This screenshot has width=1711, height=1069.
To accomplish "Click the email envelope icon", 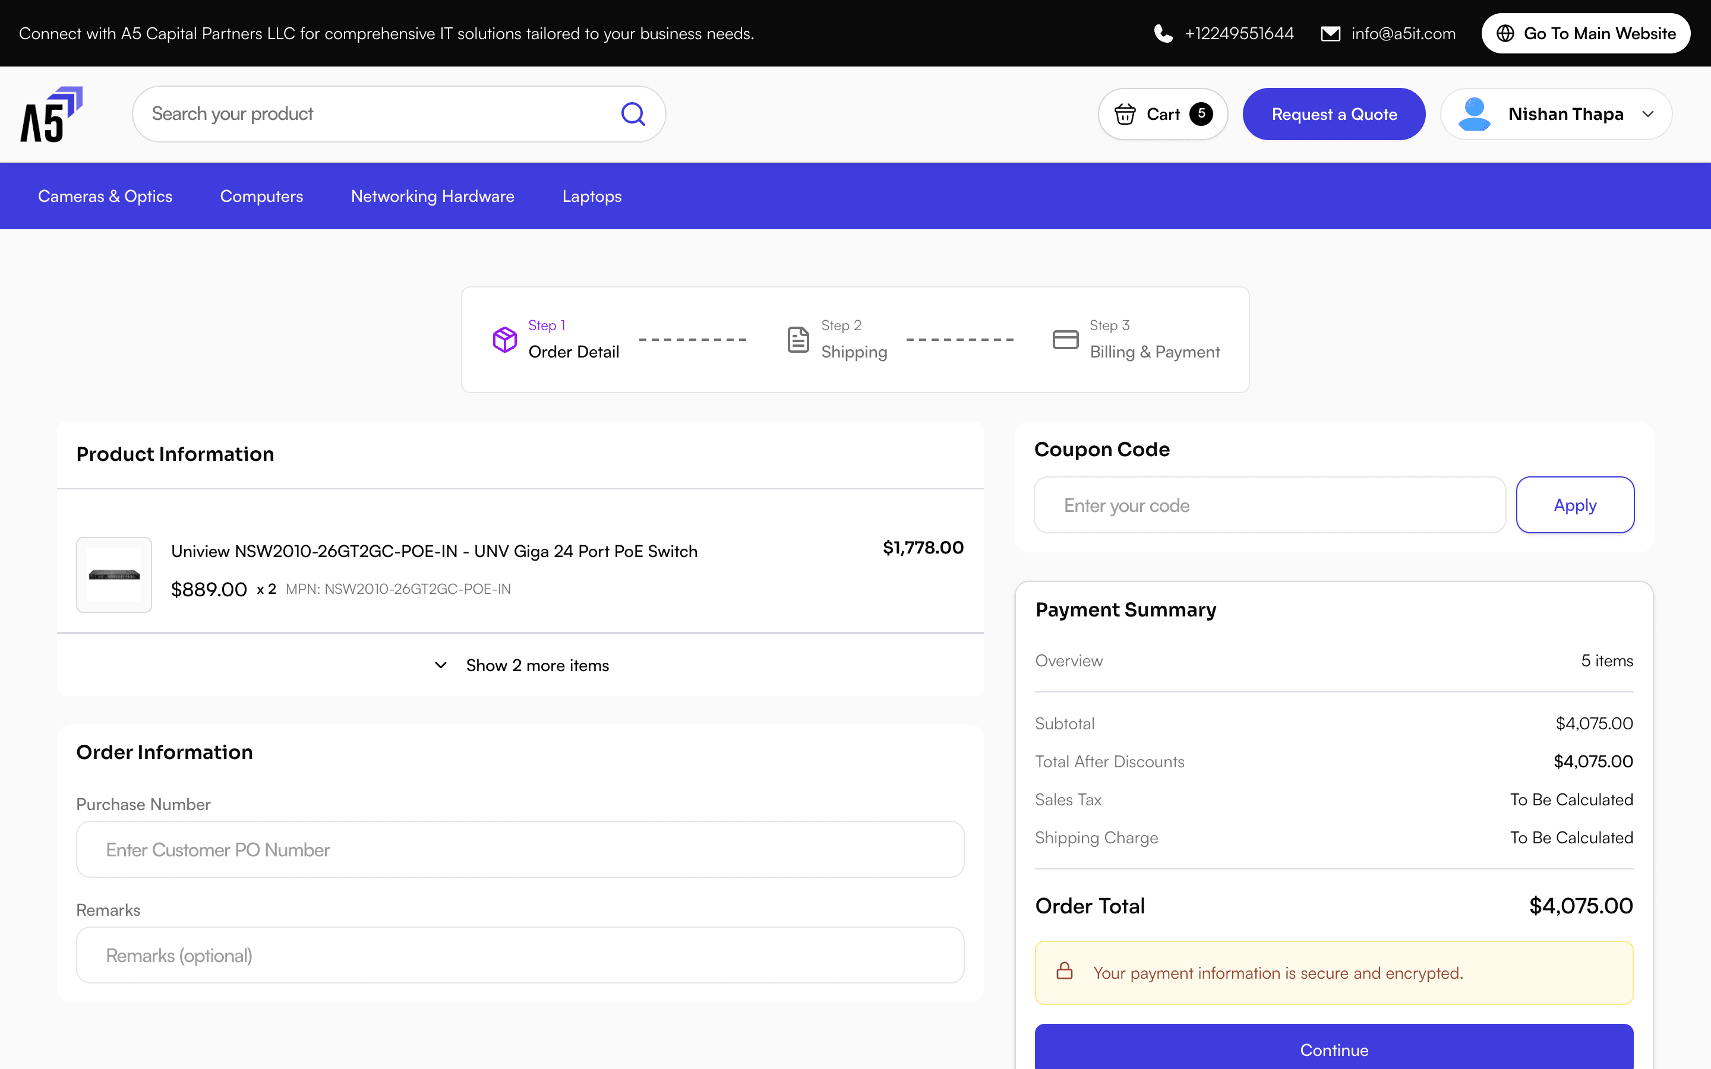I will pos(1331,33).
